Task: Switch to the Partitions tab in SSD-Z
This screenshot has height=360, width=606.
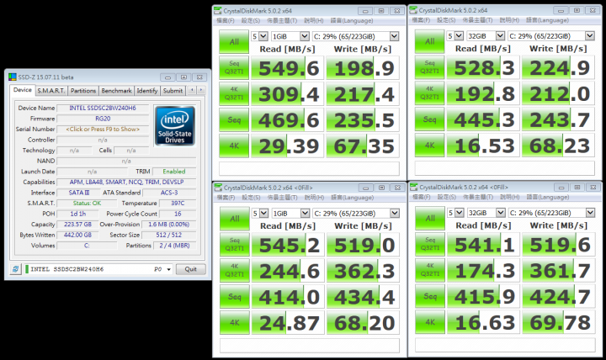Action: (83, 90)
